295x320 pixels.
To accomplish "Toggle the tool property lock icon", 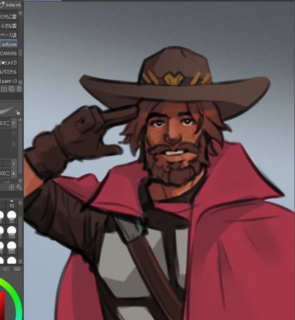I will 18,112.
